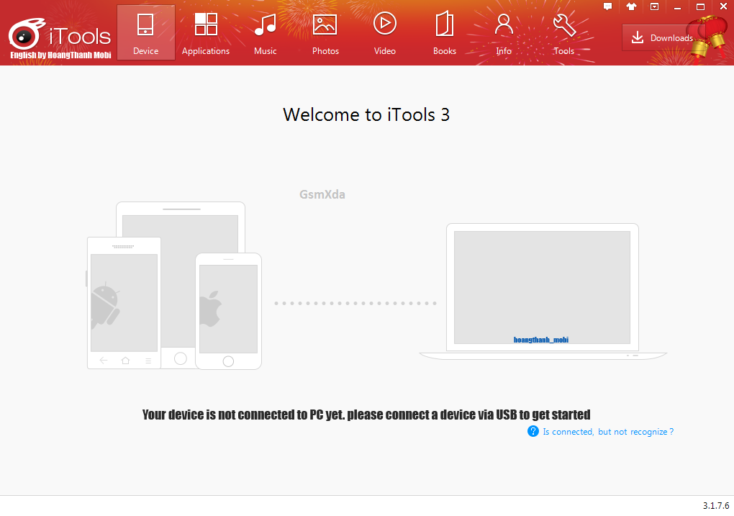Open the Video section

(385, 33)
